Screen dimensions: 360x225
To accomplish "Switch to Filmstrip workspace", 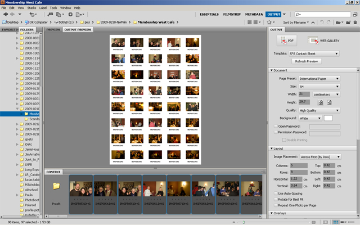I will pos(232,14).
